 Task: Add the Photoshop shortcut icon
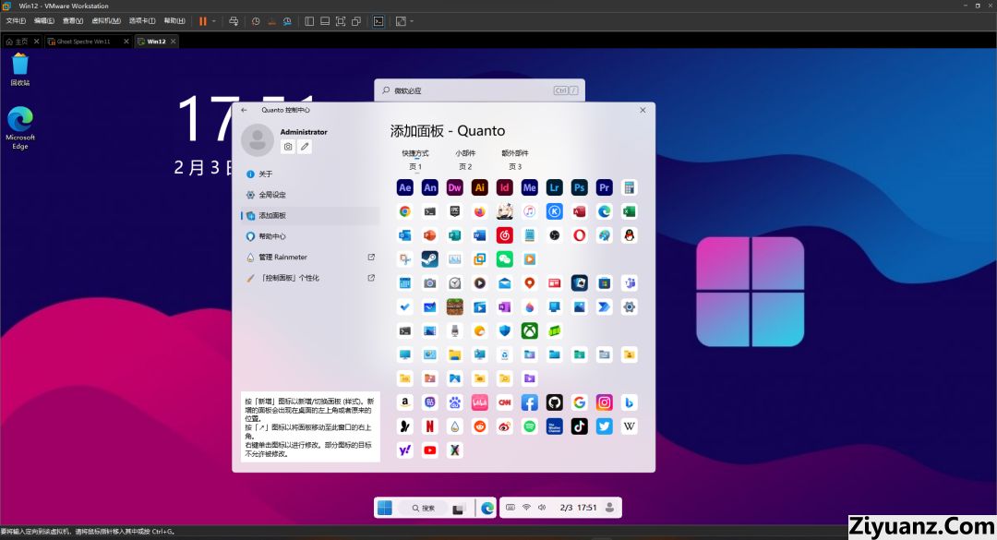coord(580,187)
